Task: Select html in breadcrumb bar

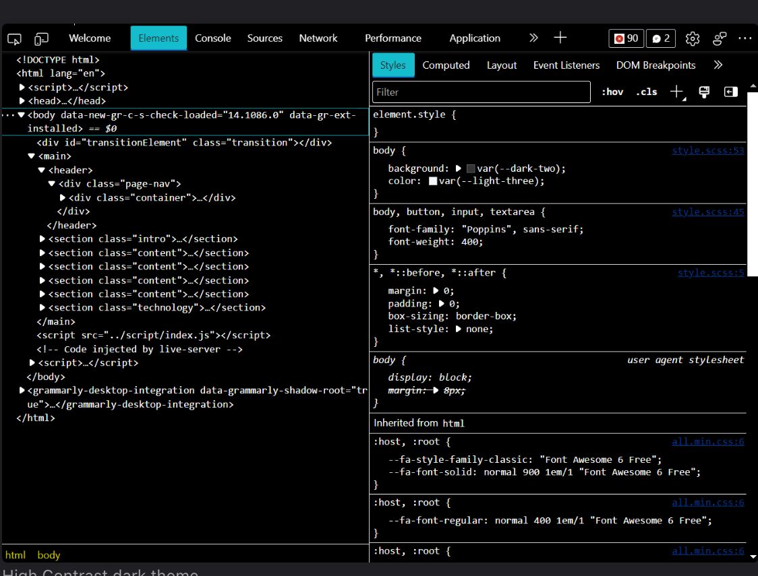Action: [16, 555]
